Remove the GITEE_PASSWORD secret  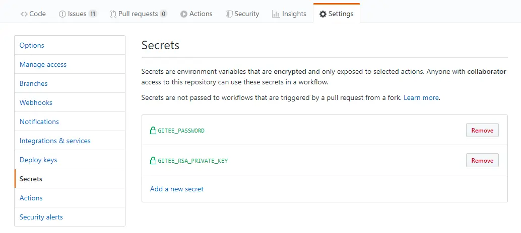[x=482, y=130]
